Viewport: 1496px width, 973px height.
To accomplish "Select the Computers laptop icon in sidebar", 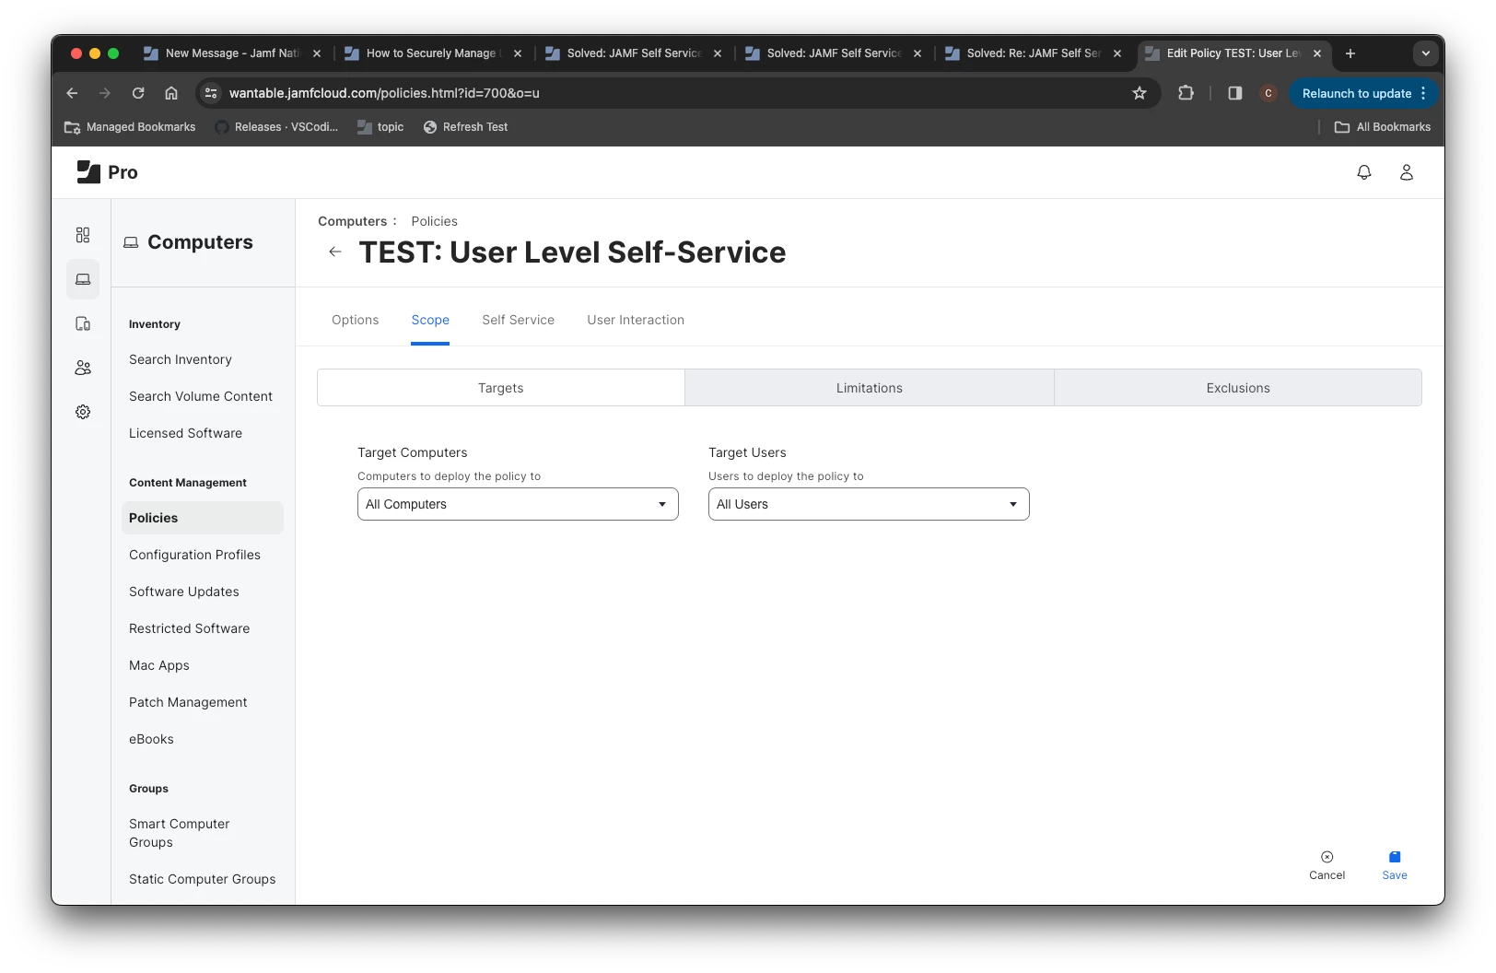I will [x=83, y=279].
